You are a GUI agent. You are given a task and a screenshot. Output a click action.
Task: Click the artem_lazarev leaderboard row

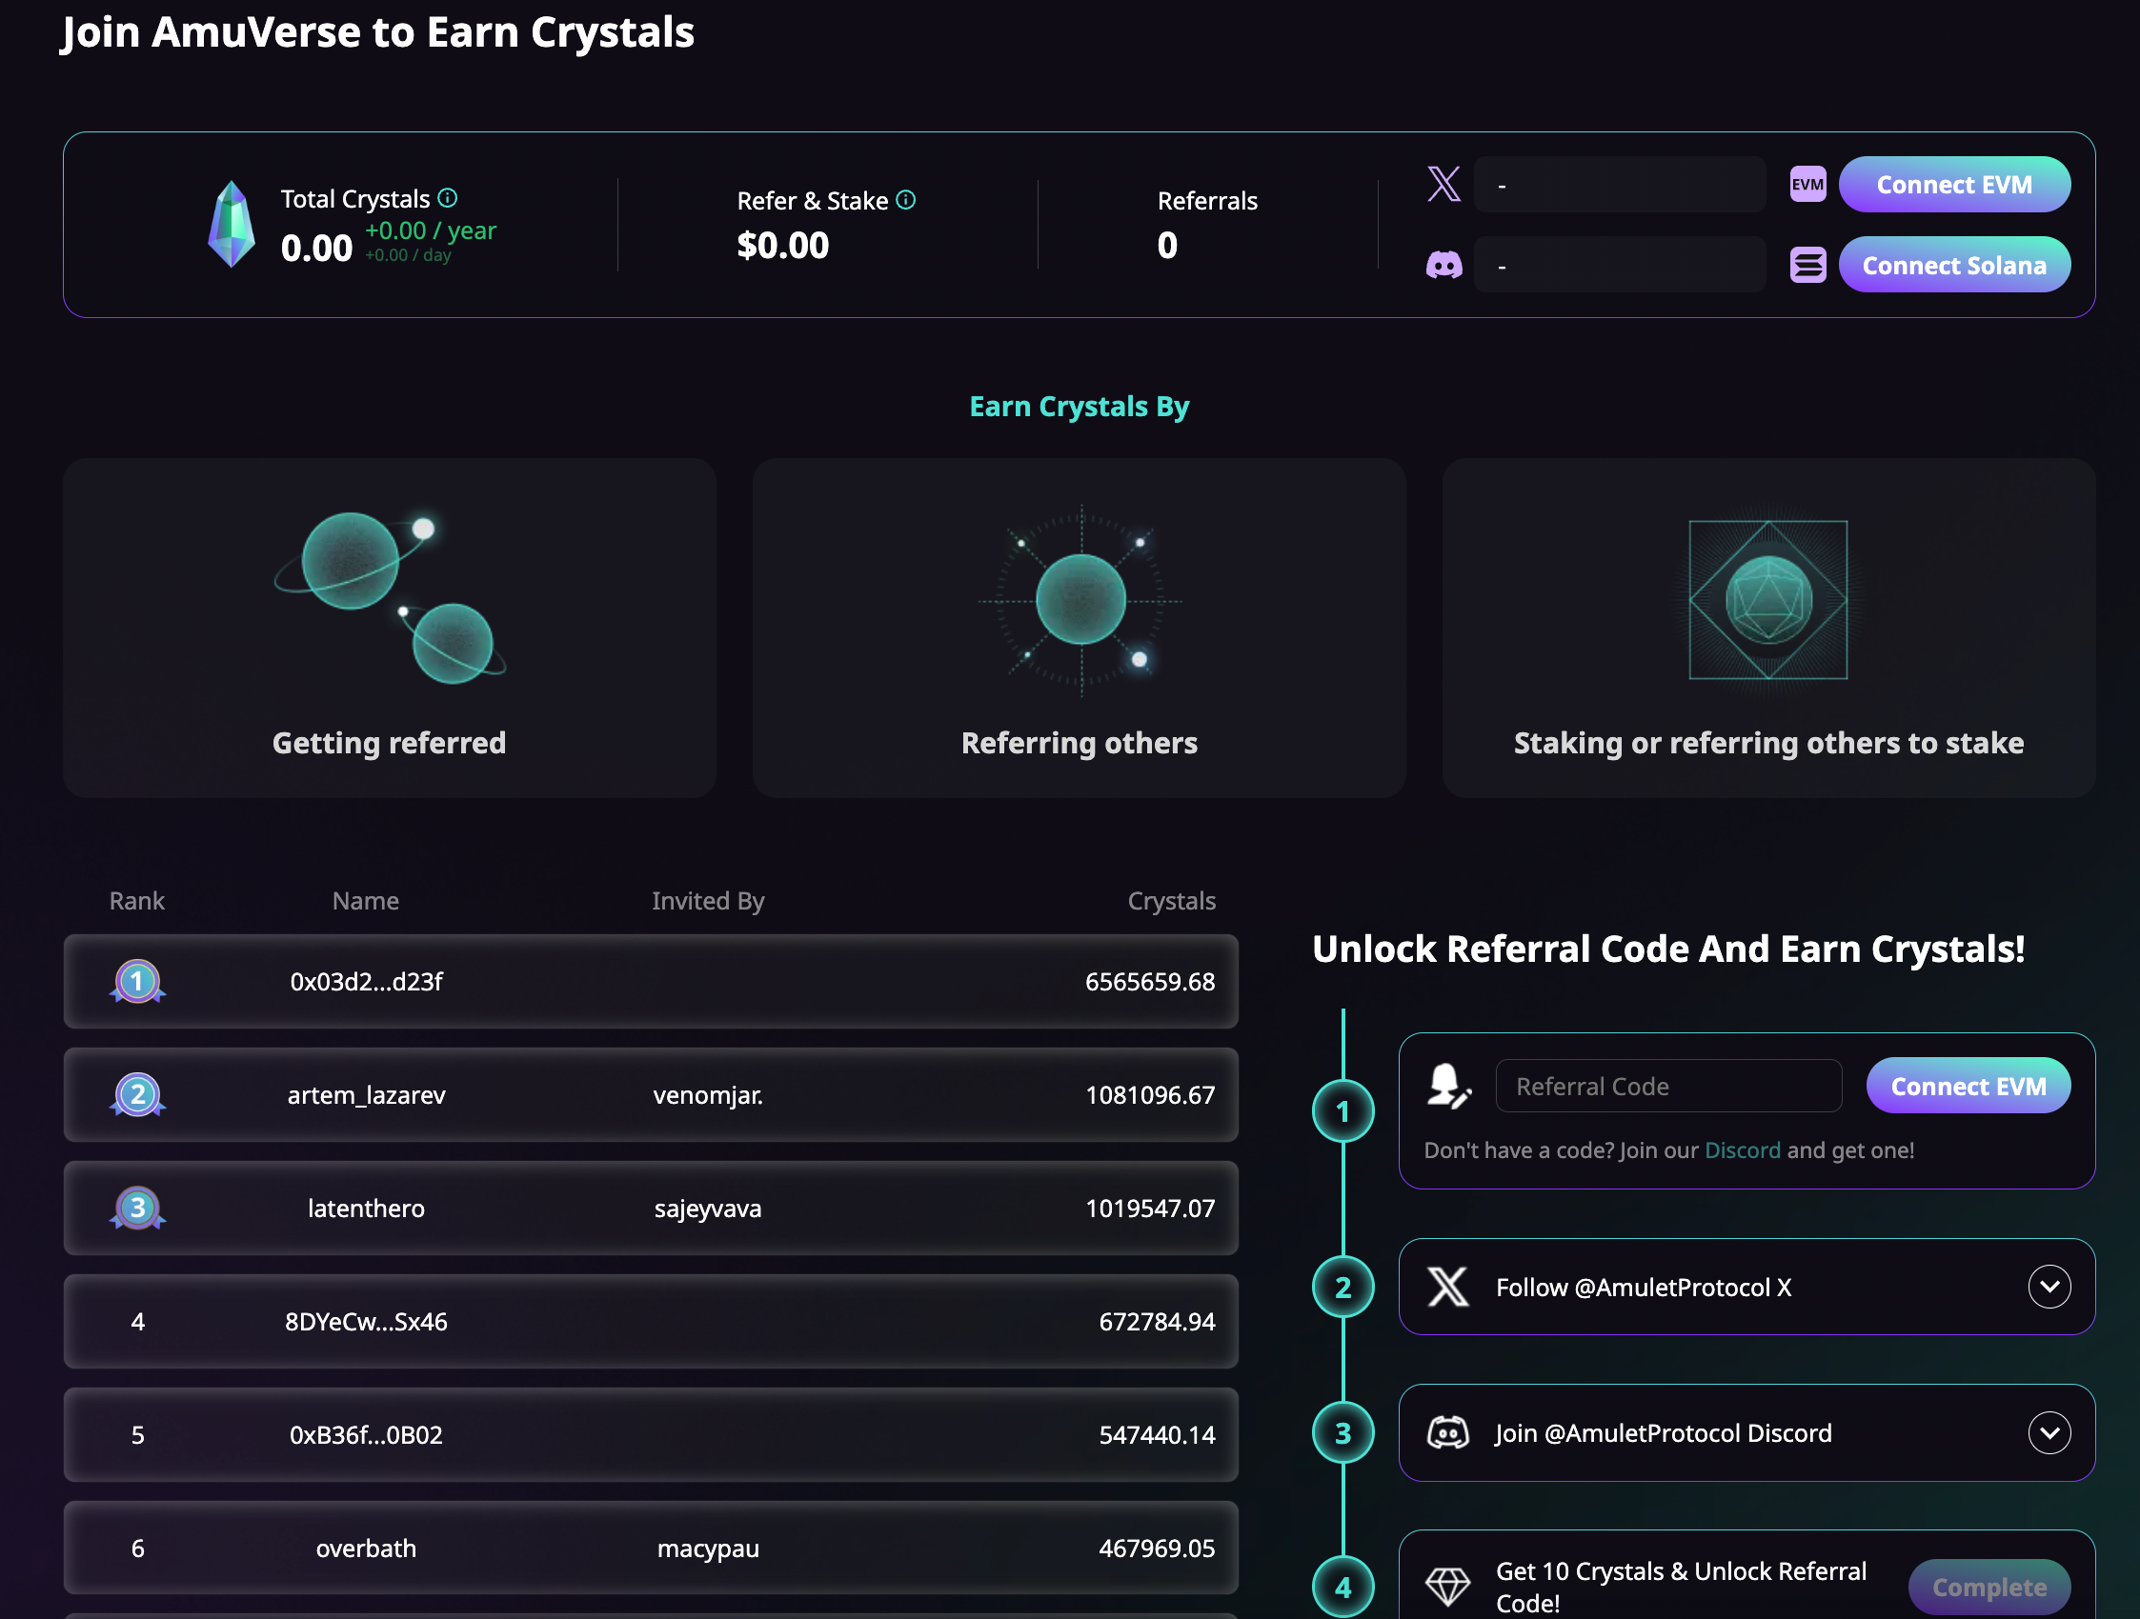(650, 1095)
